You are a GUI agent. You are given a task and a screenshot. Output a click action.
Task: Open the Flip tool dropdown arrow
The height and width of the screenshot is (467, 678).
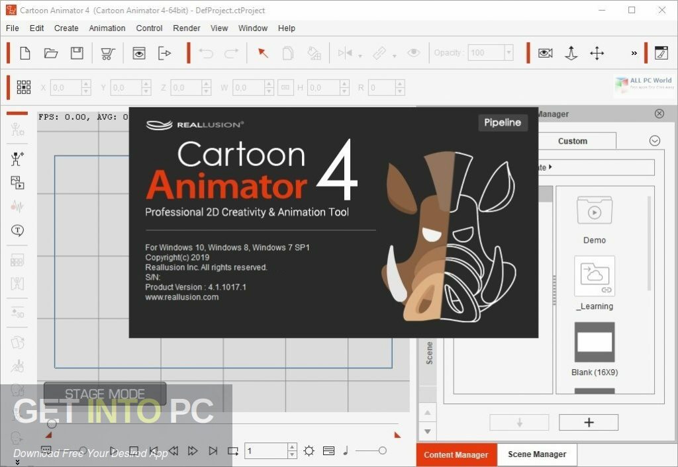click(360, 56)
